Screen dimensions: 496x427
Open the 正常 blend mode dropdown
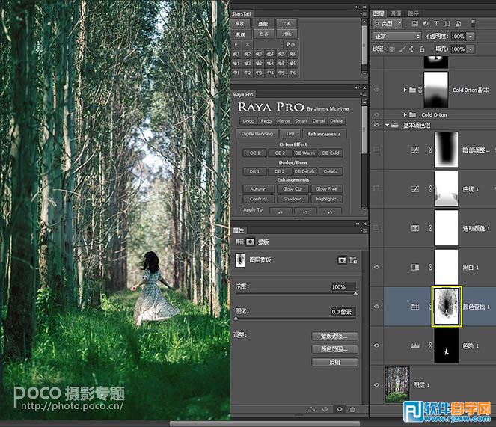click(397, 37)
